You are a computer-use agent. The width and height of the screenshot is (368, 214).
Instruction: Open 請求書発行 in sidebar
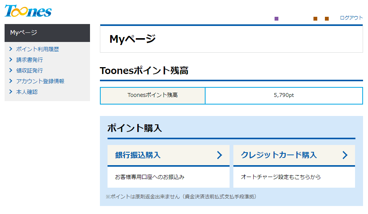(x=29, y=60)
